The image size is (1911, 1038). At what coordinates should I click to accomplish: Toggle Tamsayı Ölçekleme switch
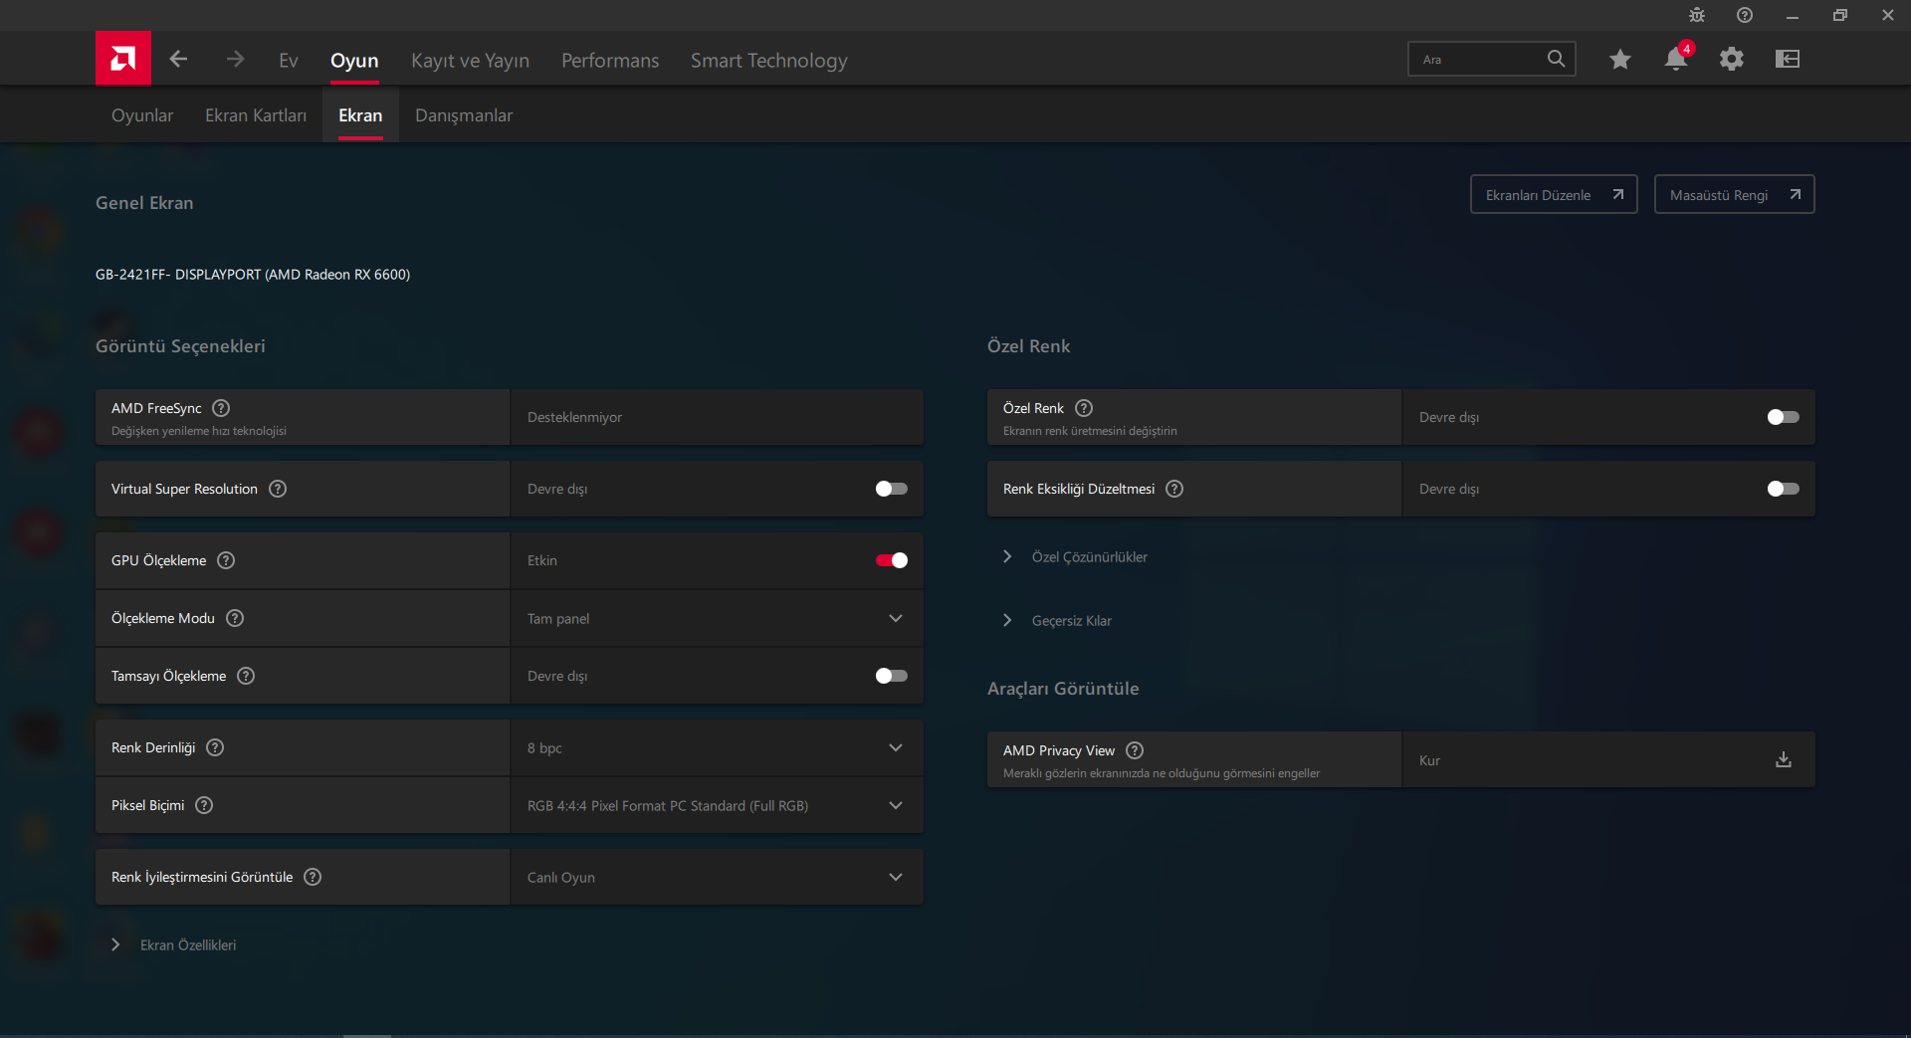point(891,676)
